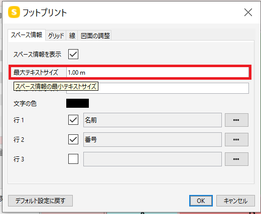Image resolution: width=261 pixels, height=214 pixels.
Task: Enable the 行 3 checkbox
Action: coord(73,159)
